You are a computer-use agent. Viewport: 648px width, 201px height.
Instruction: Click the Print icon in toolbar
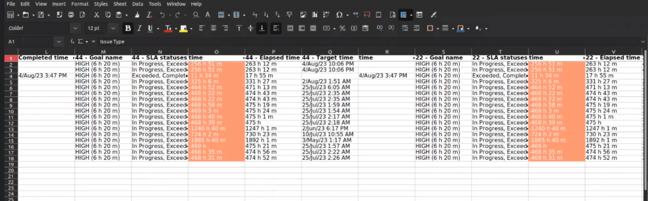click(71, 15)
